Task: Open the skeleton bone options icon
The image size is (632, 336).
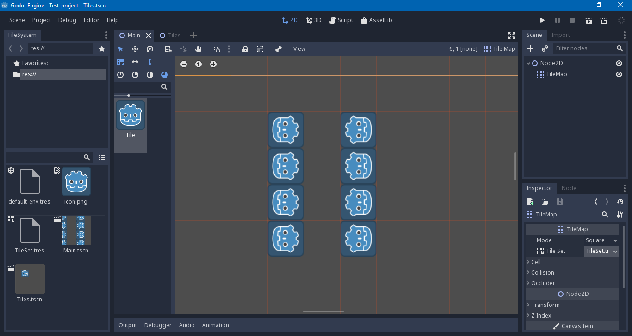Action: point(278,49)
